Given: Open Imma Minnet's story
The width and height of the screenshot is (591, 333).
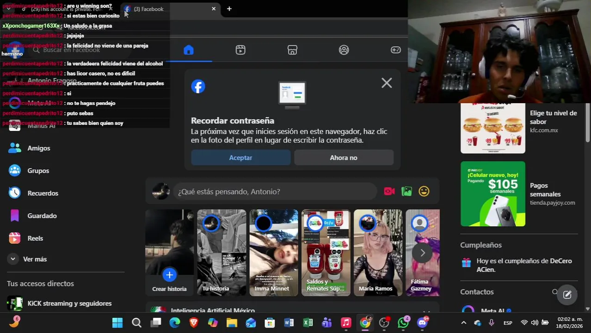Looking at the screenshot, I should tap(274, 253).
